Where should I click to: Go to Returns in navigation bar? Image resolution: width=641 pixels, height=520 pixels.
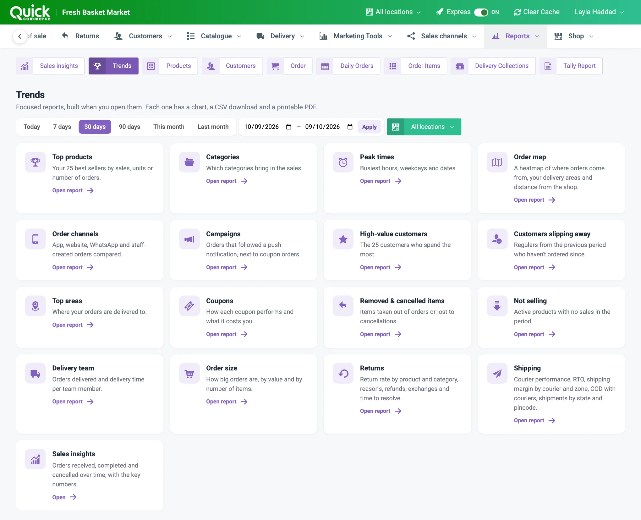tap(80, 36)
